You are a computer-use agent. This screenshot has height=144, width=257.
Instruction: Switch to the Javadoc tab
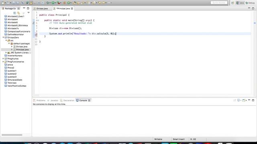pos(53,100)
